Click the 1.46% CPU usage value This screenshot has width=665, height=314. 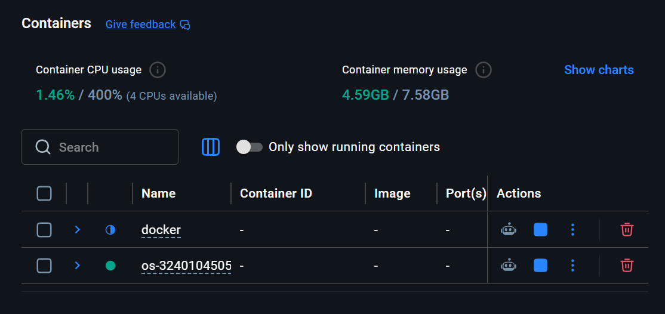pos(56,95)
